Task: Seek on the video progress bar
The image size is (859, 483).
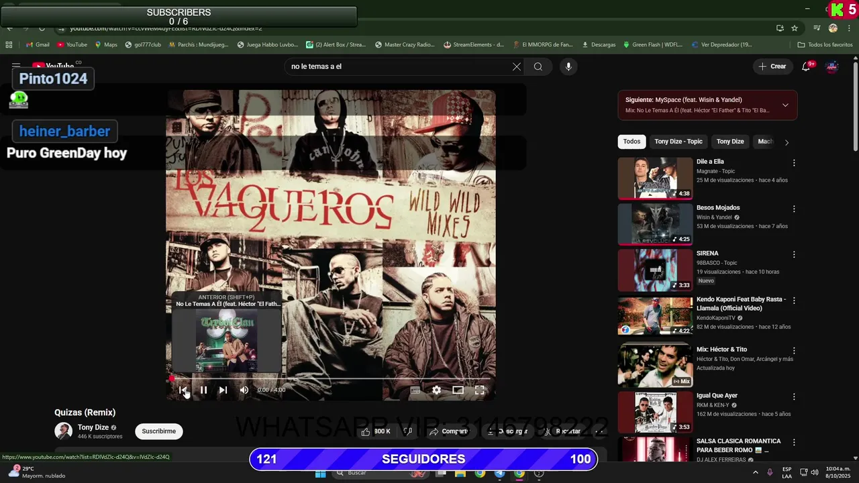Action: pos(331,378)
